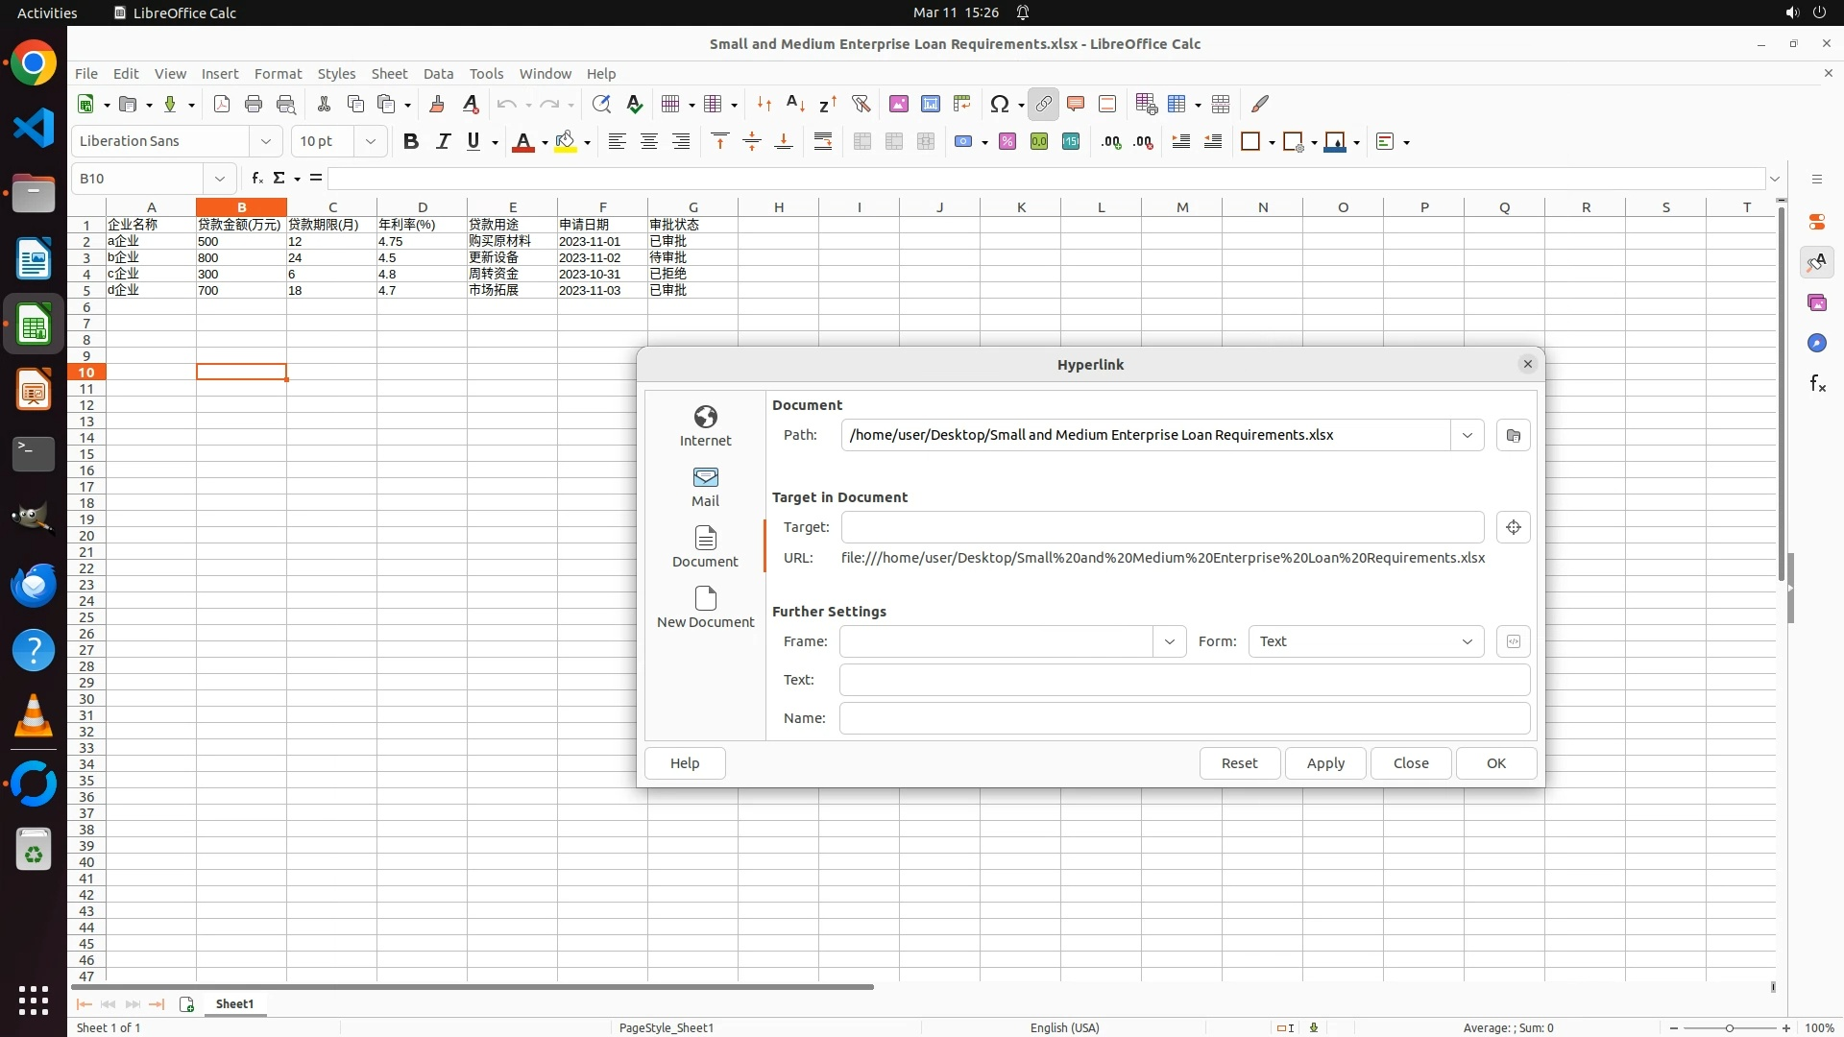Toggle Bold formatting
The height and width of the screenshot is (1037, 1844).
coord(411,142)
